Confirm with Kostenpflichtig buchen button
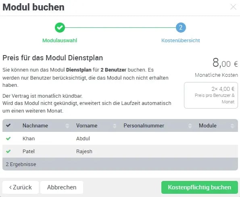Screen dimensions: 240x197 [200, 187]
